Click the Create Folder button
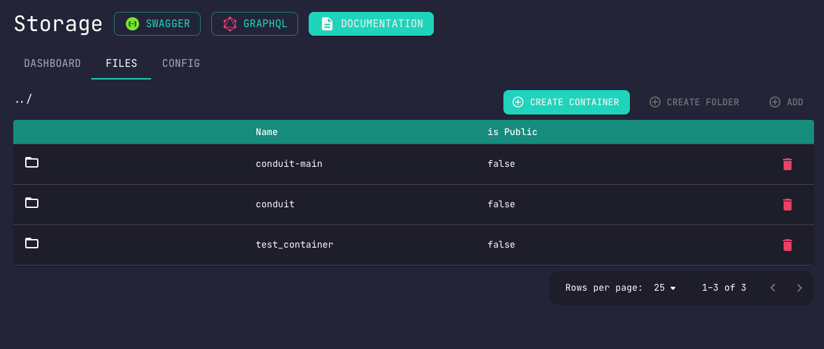824x349 pixels. (694, 102)
